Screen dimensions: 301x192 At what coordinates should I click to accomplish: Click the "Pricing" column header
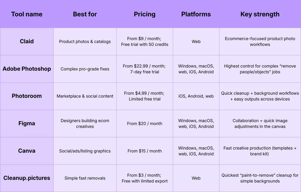144,14
